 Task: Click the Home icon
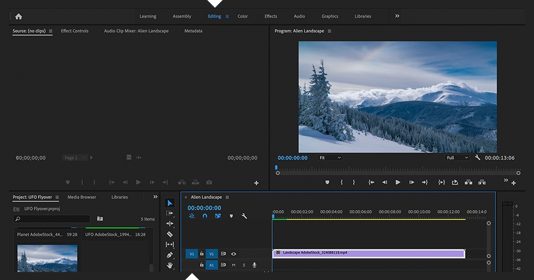(x=18, y=17)
